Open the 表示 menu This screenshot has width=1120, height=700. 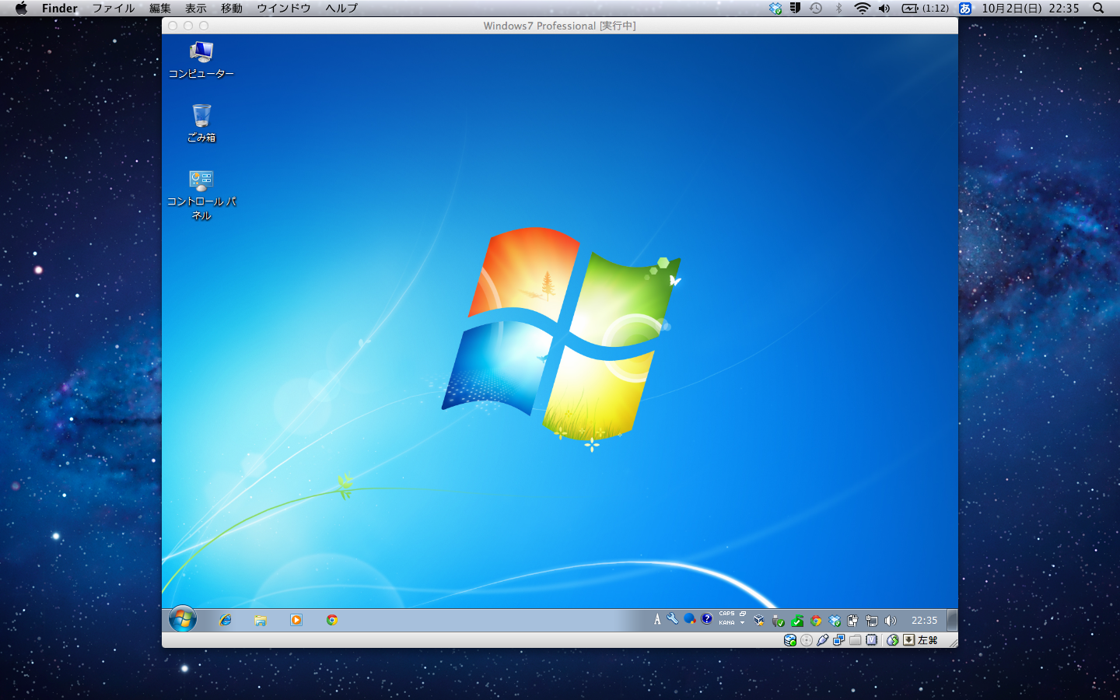click(196, 9)
